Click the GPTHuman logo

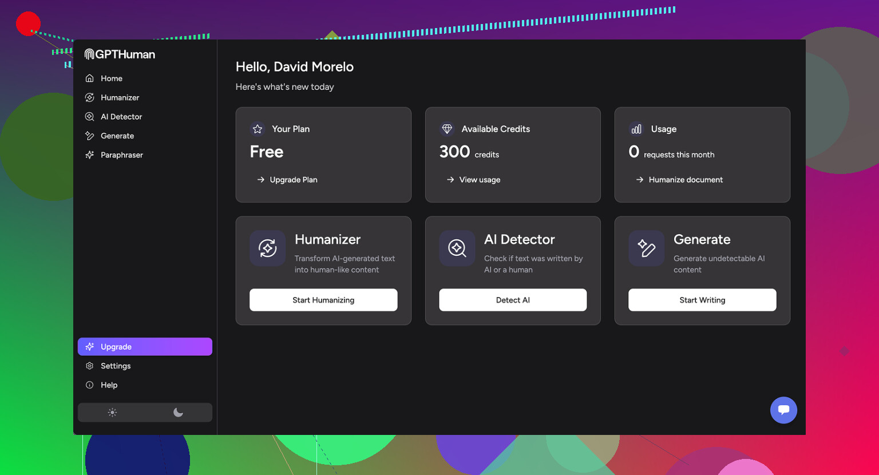click(119, 54)
